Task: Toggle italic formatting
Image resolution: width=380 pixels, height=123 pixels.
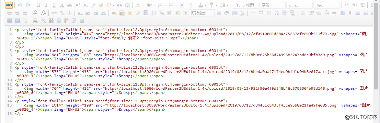Action: point(46,5)
